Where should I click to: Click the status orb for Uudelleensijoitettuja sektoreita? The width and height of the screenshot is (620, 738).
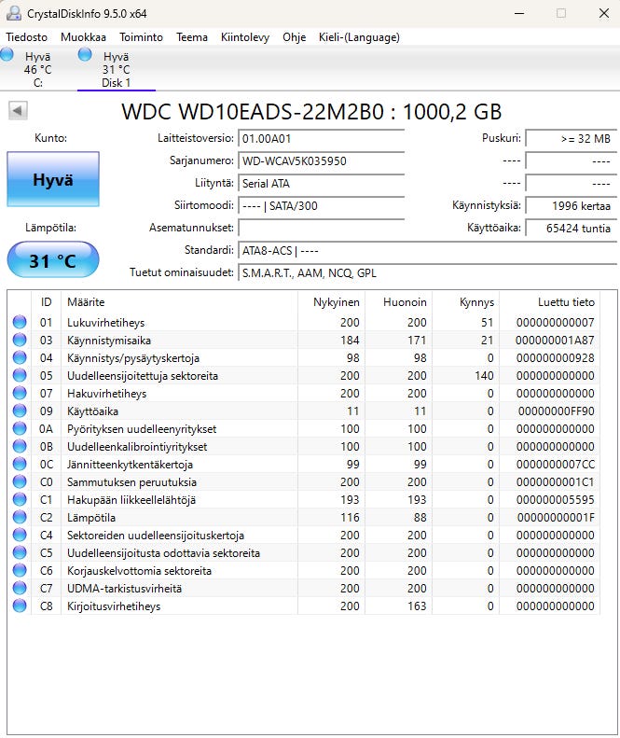tap(20, 375)
